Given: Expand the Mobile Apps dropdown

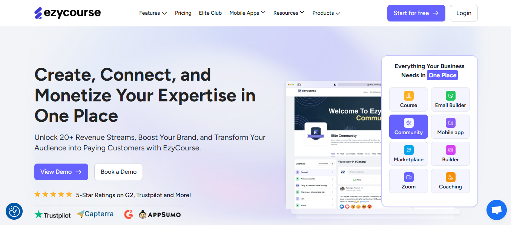Looking at the screenshot, I should point(247,13).
